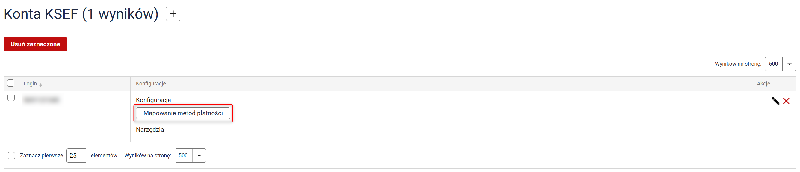Tick the select-all checkbox in table header
Image resolution: width=800 pixels, height=172 pixels.
tap(11, 83)
